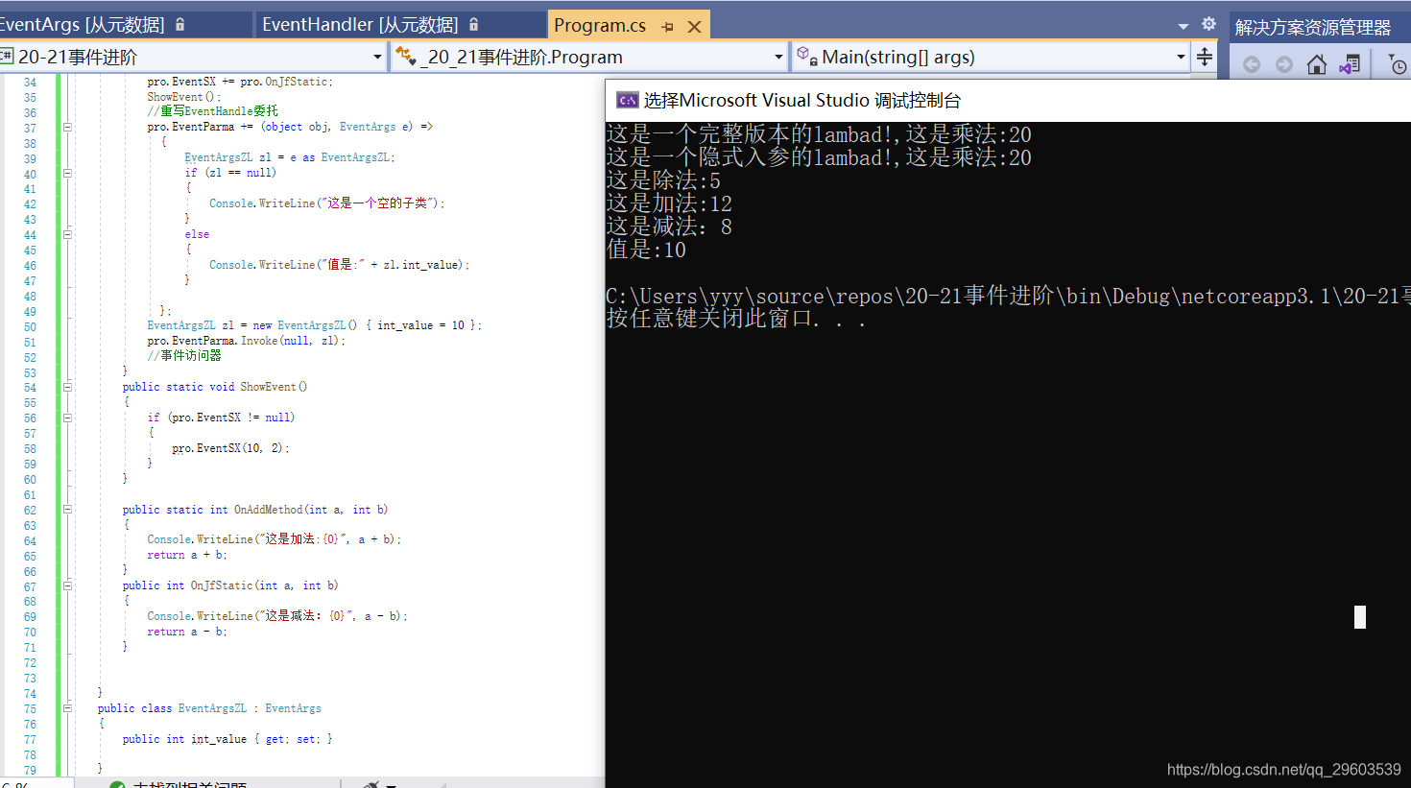Click code line return a - b;

(187, 632)
